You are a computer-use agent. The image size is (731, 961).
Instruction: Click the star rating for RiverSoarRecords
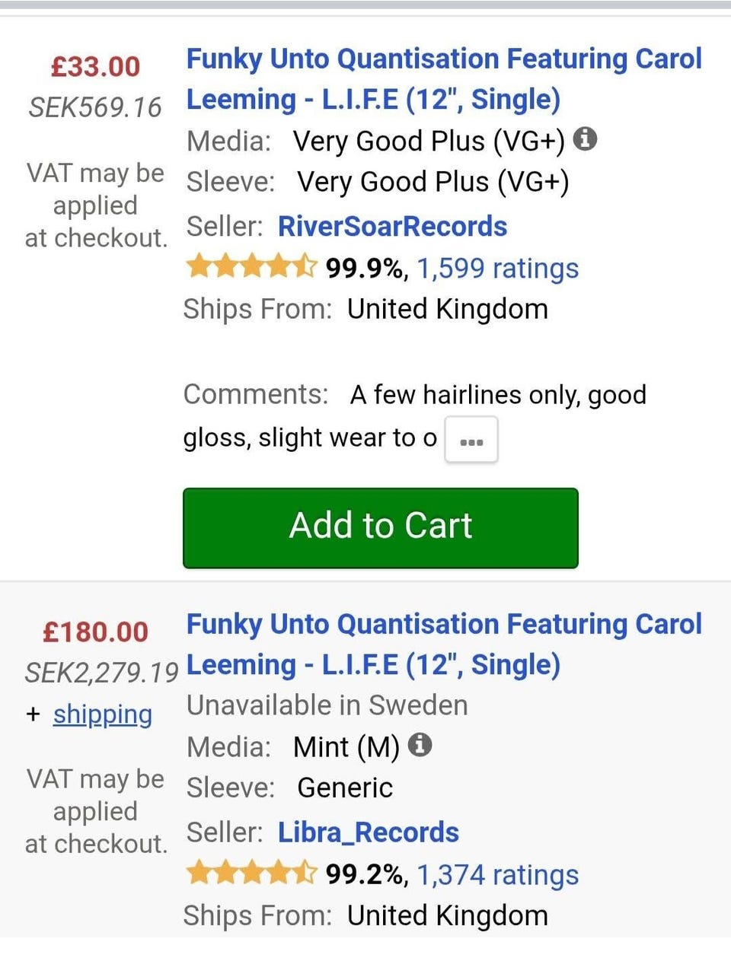click(251, 267)
